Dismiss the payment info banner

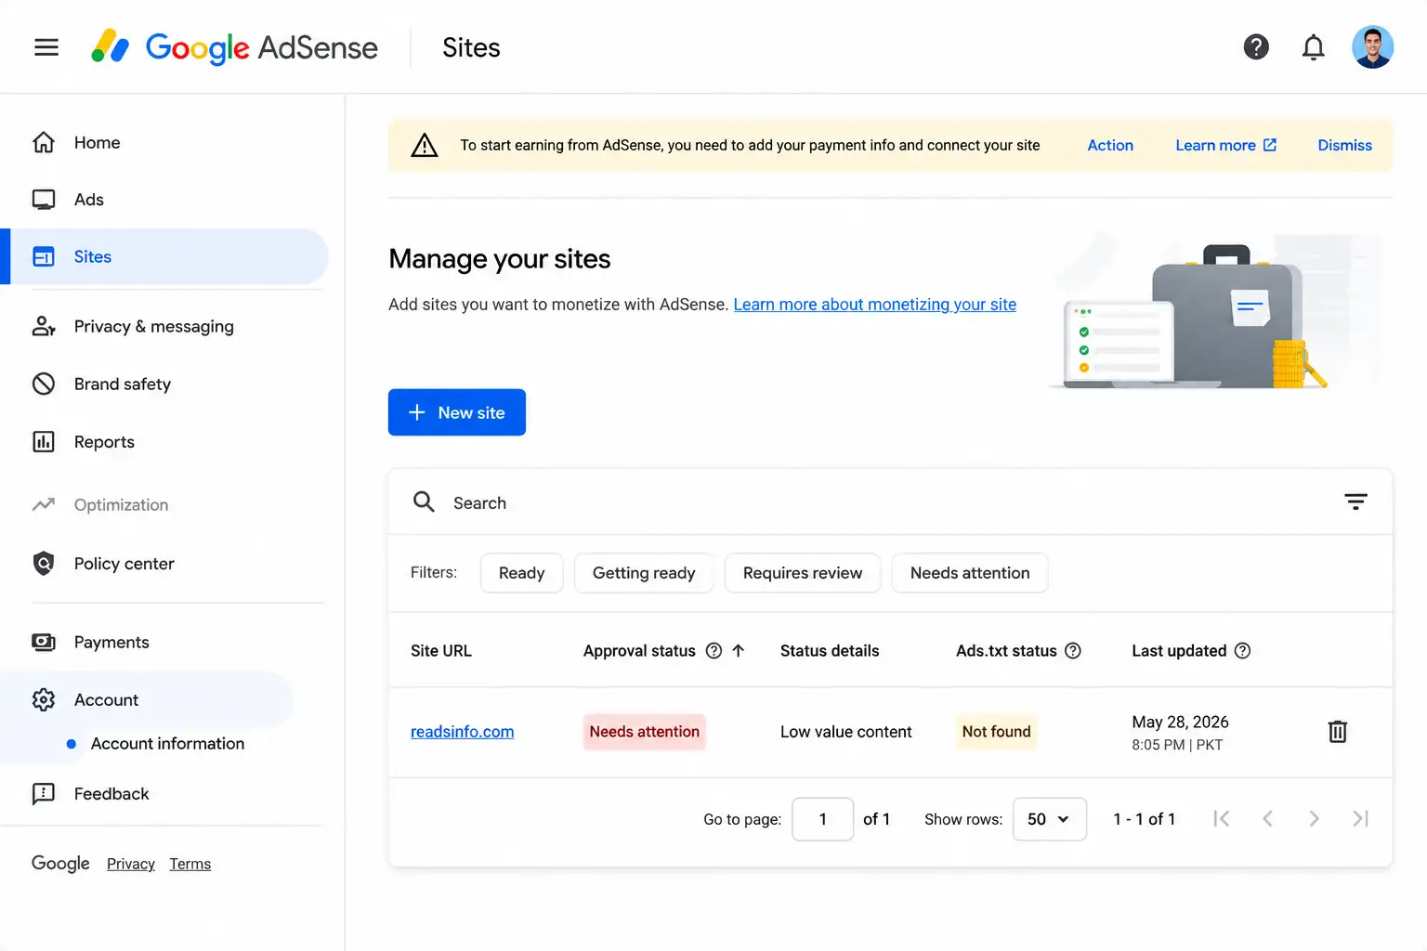tap(1344, 145)
